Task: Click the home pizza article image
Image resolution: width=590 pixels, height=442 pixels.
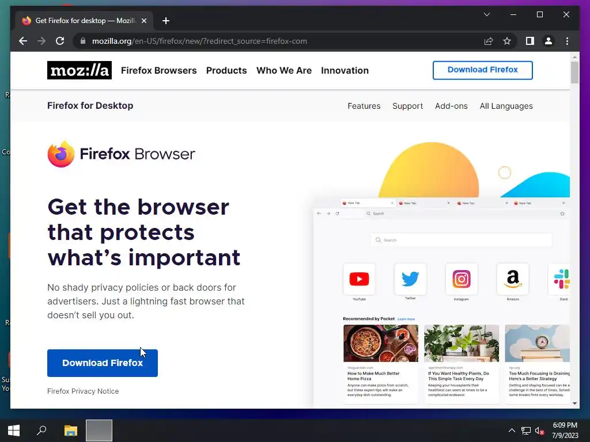Action: click(380, 344)
